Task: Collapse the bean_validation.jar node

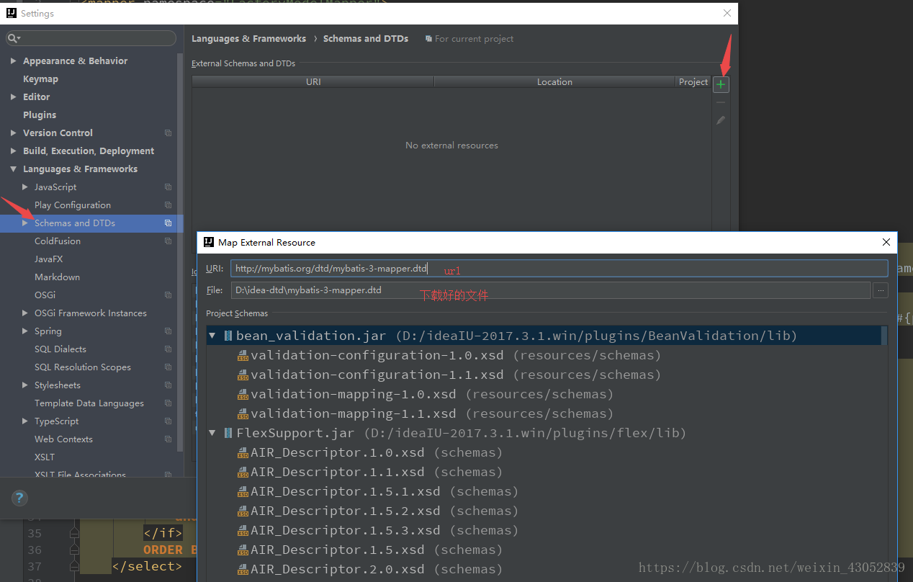Action: 212,336
